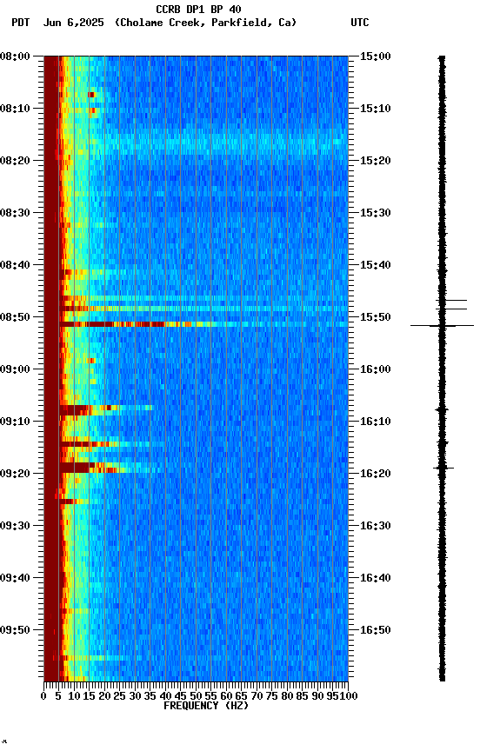Click the "16:20" UTC time label

tap(376, 474)
